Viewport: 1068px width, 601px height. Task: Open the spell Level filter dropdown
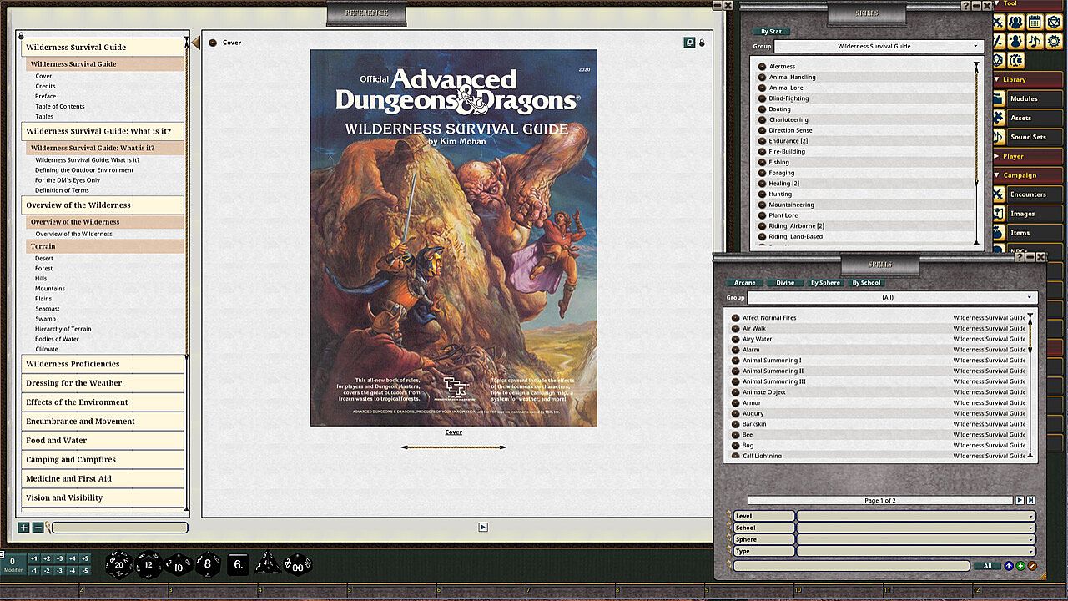pos(915,516)
